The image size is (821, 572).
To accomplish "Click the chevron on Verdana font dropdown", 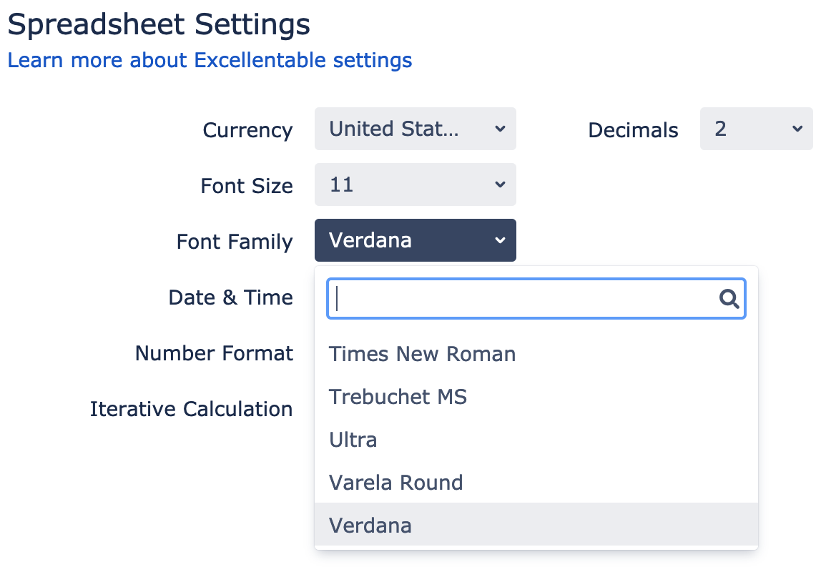I will tap(500, 240).
